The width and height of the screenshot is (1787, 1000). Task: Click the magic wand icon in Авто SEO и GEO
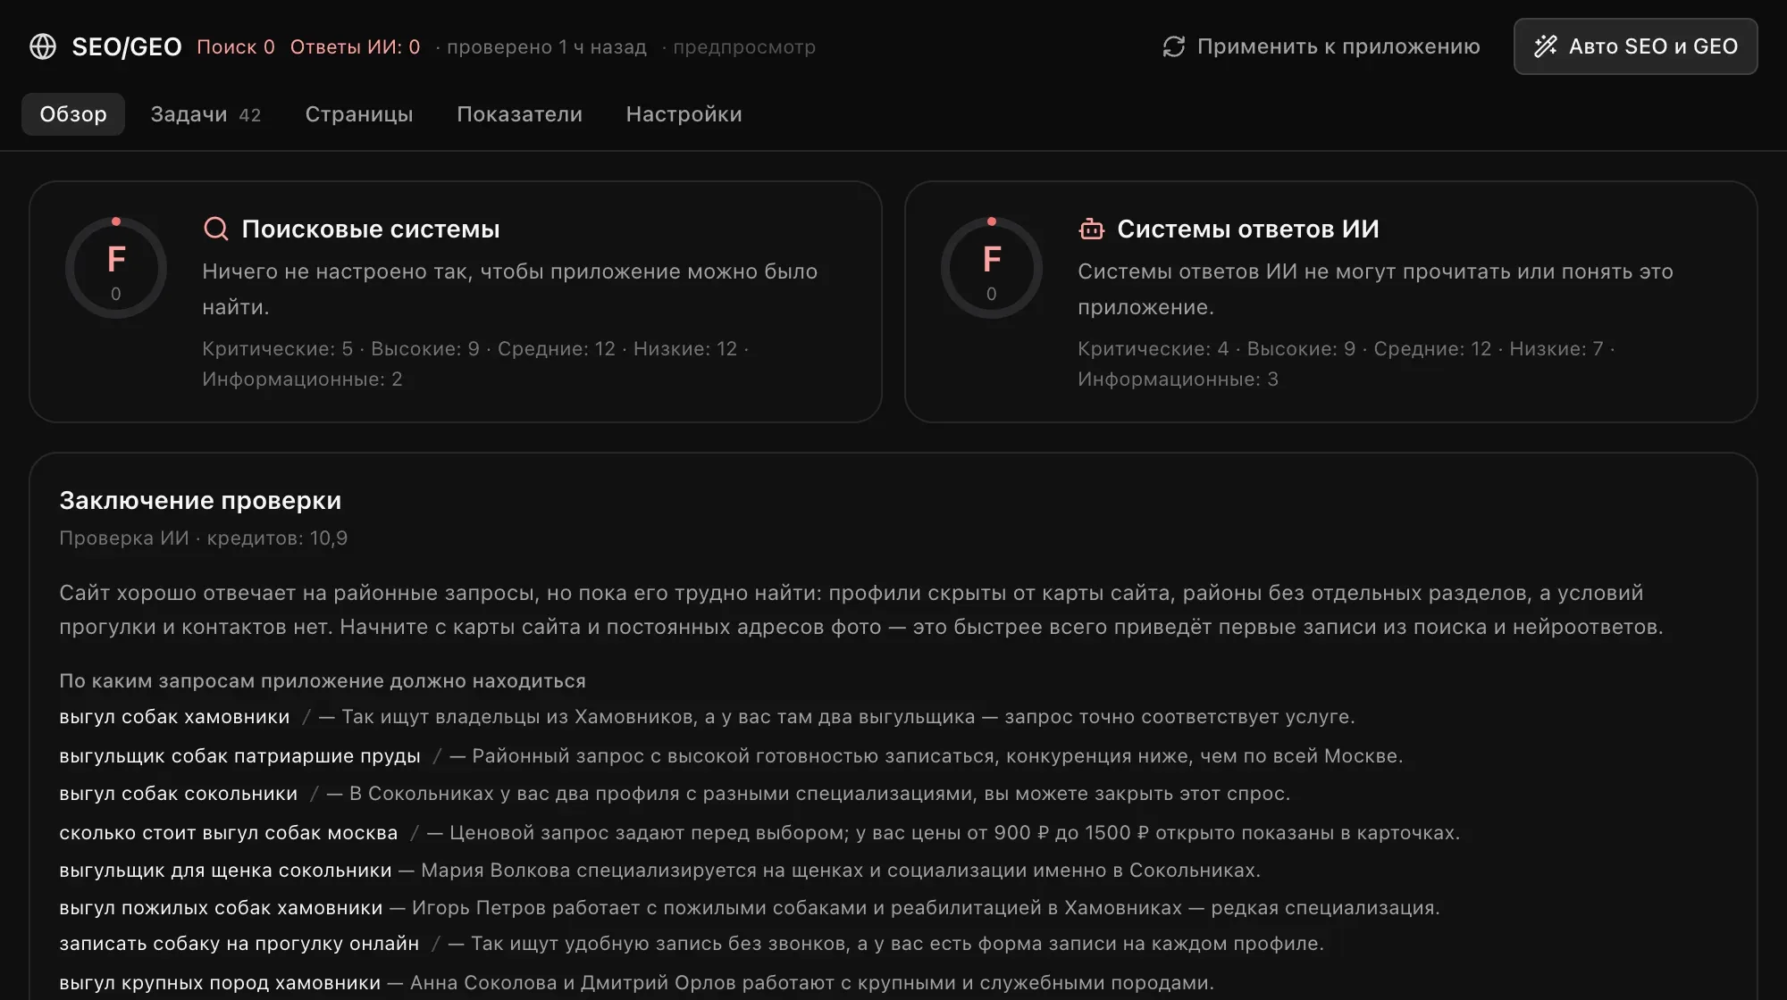point(1545,46)
